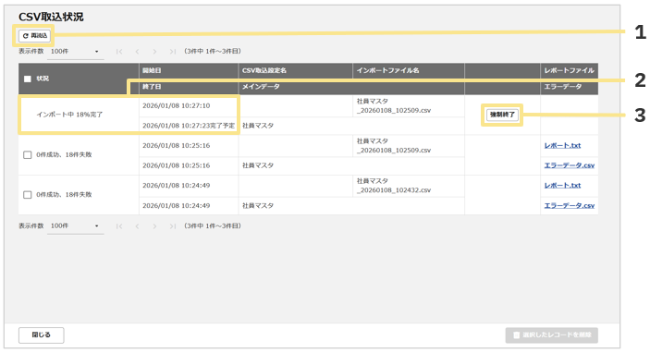Screen dimensions: 650x353
Task: Click the 10:27:23完了予定 end date cell
Action: 189,126
